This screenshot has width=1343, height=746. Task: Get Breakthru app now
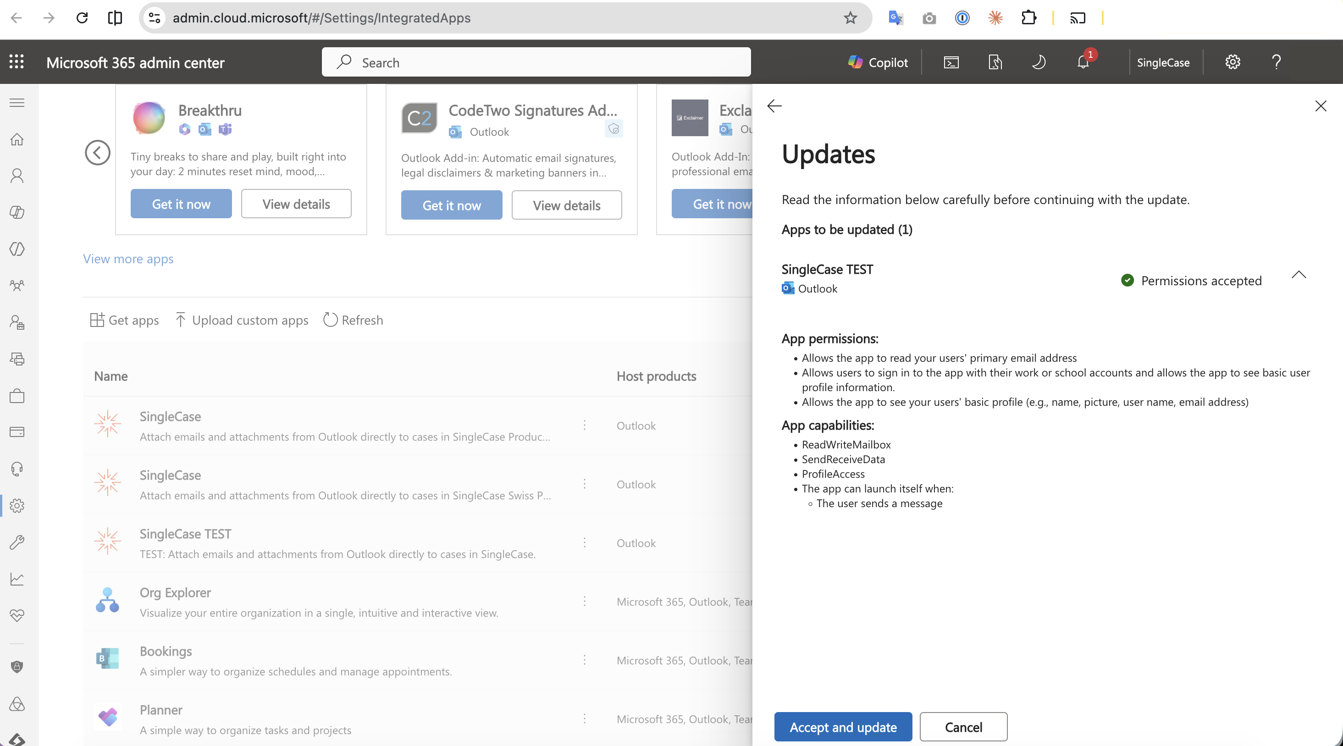pyautogui.click(x=181, y=204)
